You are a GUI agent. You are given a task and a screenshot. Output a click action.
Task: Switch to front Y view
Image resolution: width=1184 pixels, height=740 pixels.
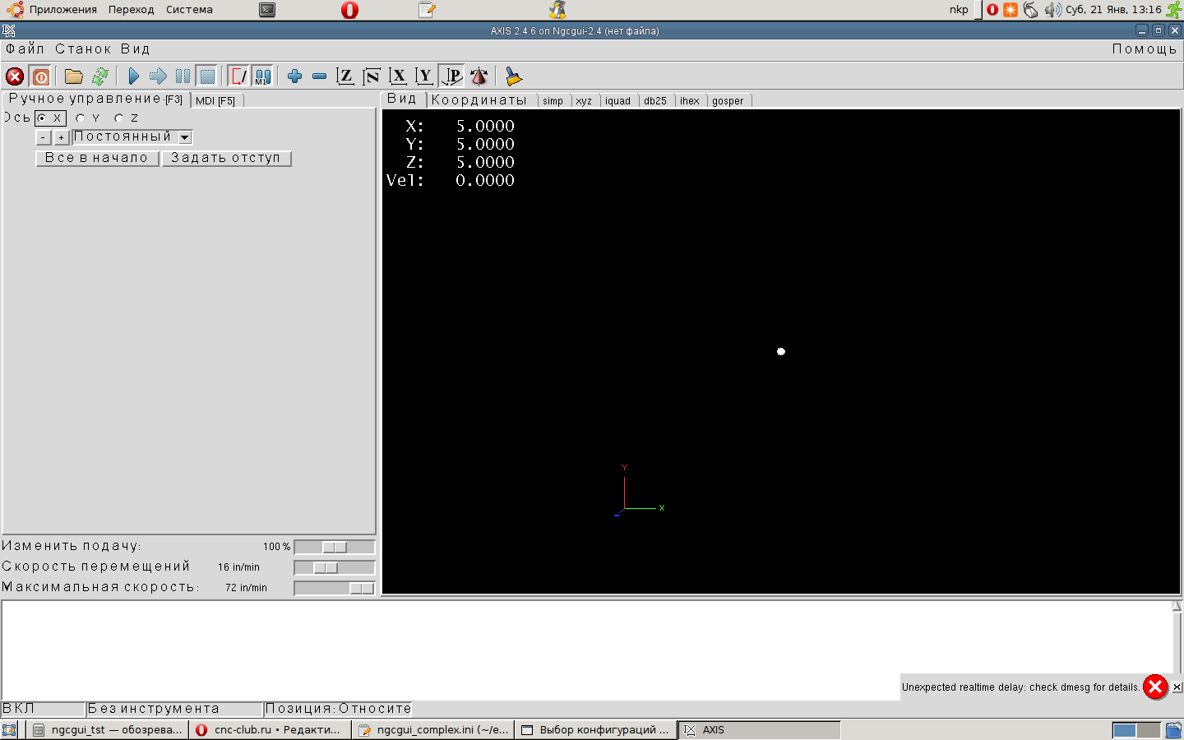424,76
